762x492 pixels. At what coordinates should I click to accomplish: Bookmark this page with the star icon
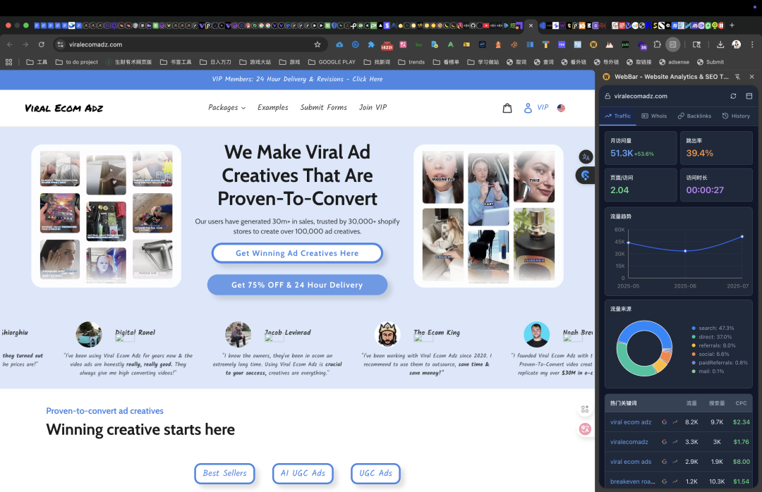317,44
